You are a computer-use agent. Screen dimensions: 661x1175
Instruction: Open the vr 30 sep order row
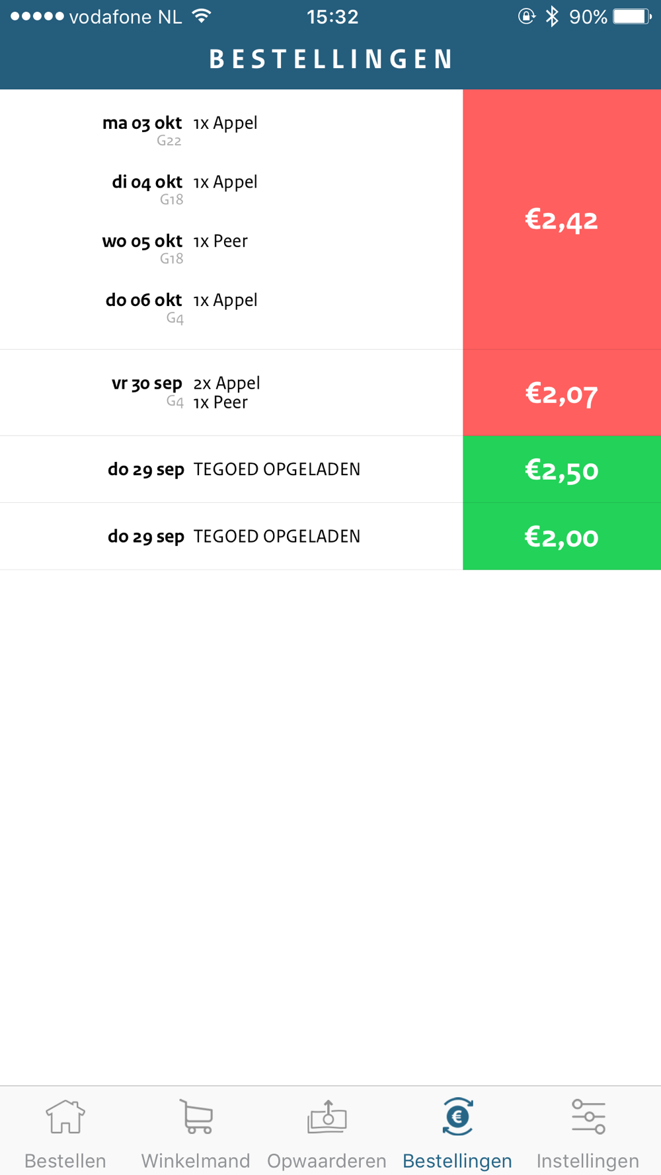point(231,393)
